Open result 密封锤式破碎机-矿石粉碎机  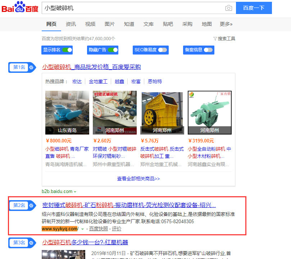pos(129,205)
